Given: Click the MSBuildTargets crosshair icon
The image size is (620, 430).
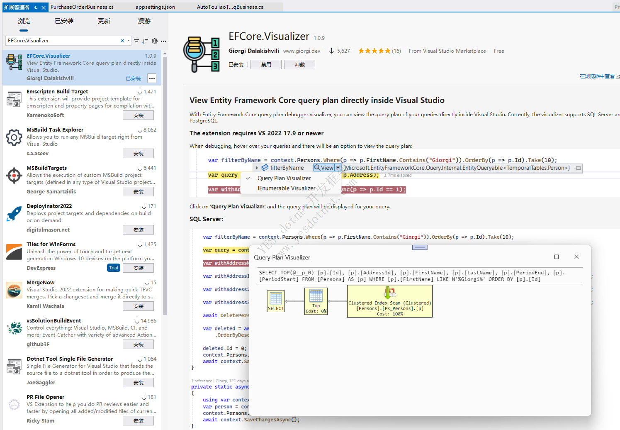Looking at the screenshot, I should point(14,176).
